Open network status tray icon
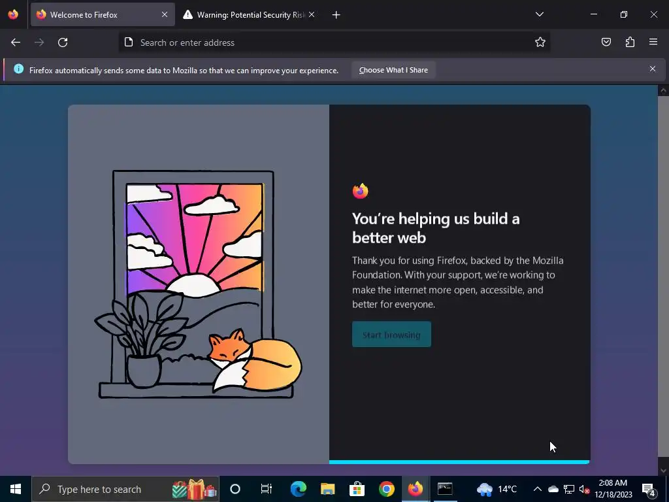This screenshot has width=669, height=502. pos(569,489)
